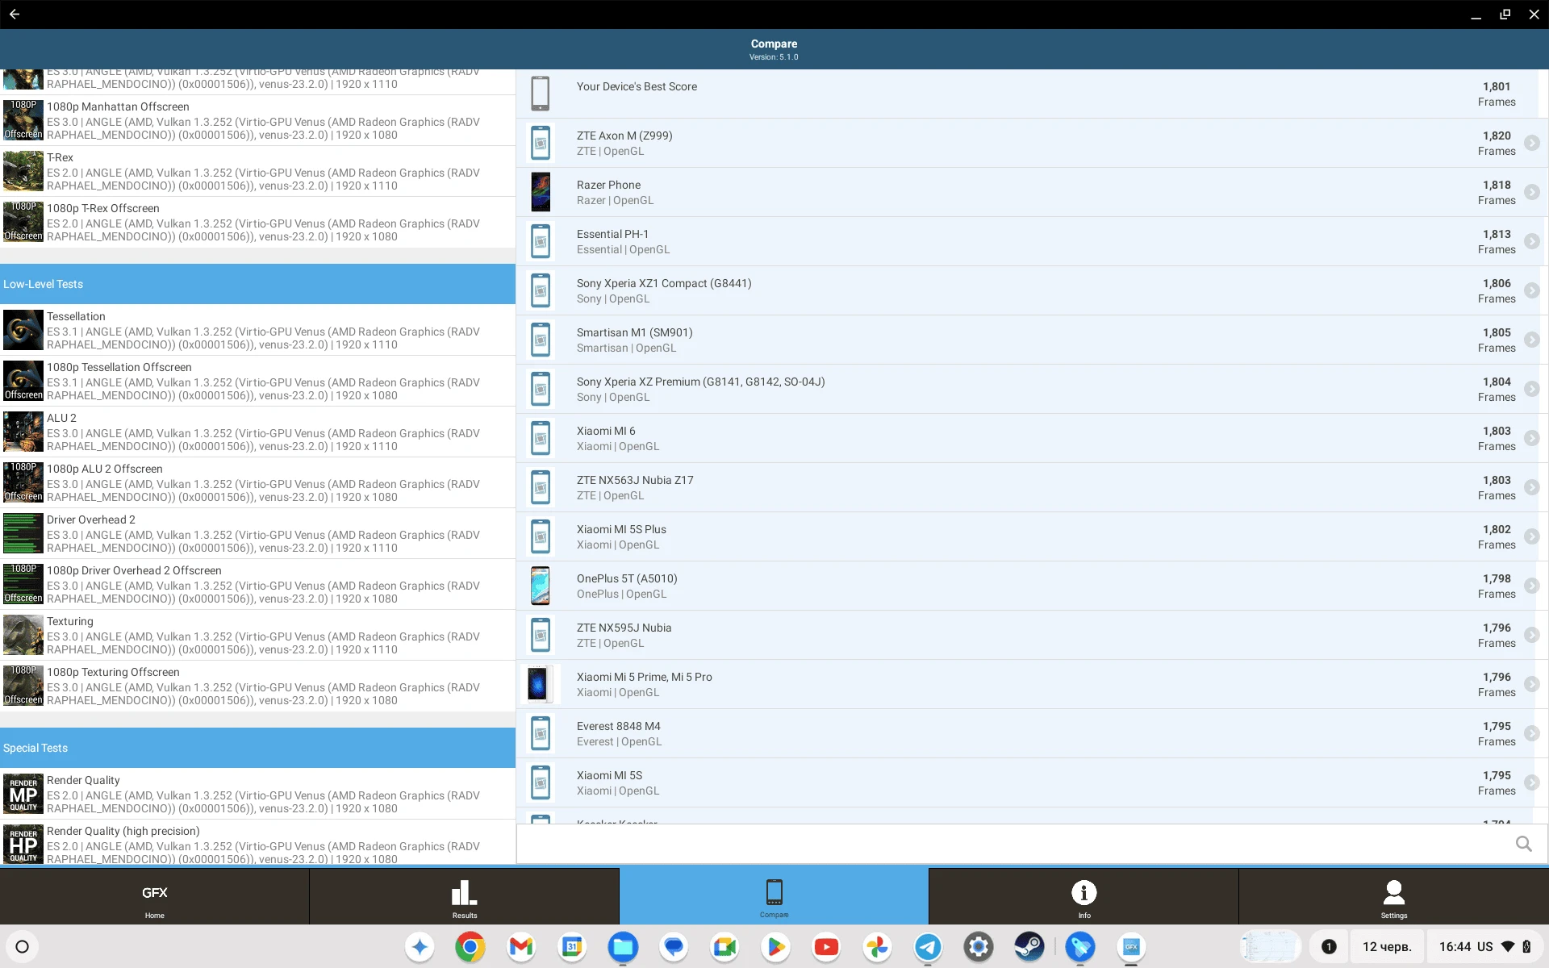1549x968 pixels.
Task: Click the Razer Phone device thumbnail
Action: [x=541, y=192]
